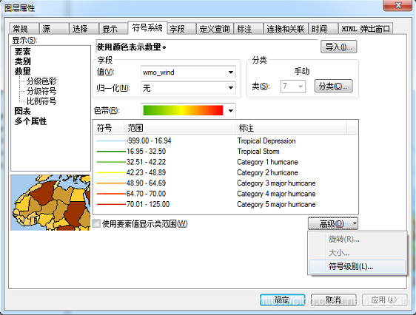Click the Category 5 major hurricane line symbol
The image size is (416, 315).
coord(111,205)
